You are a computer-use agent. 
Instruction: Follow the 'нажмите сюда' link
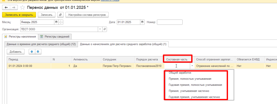point(110,1)
